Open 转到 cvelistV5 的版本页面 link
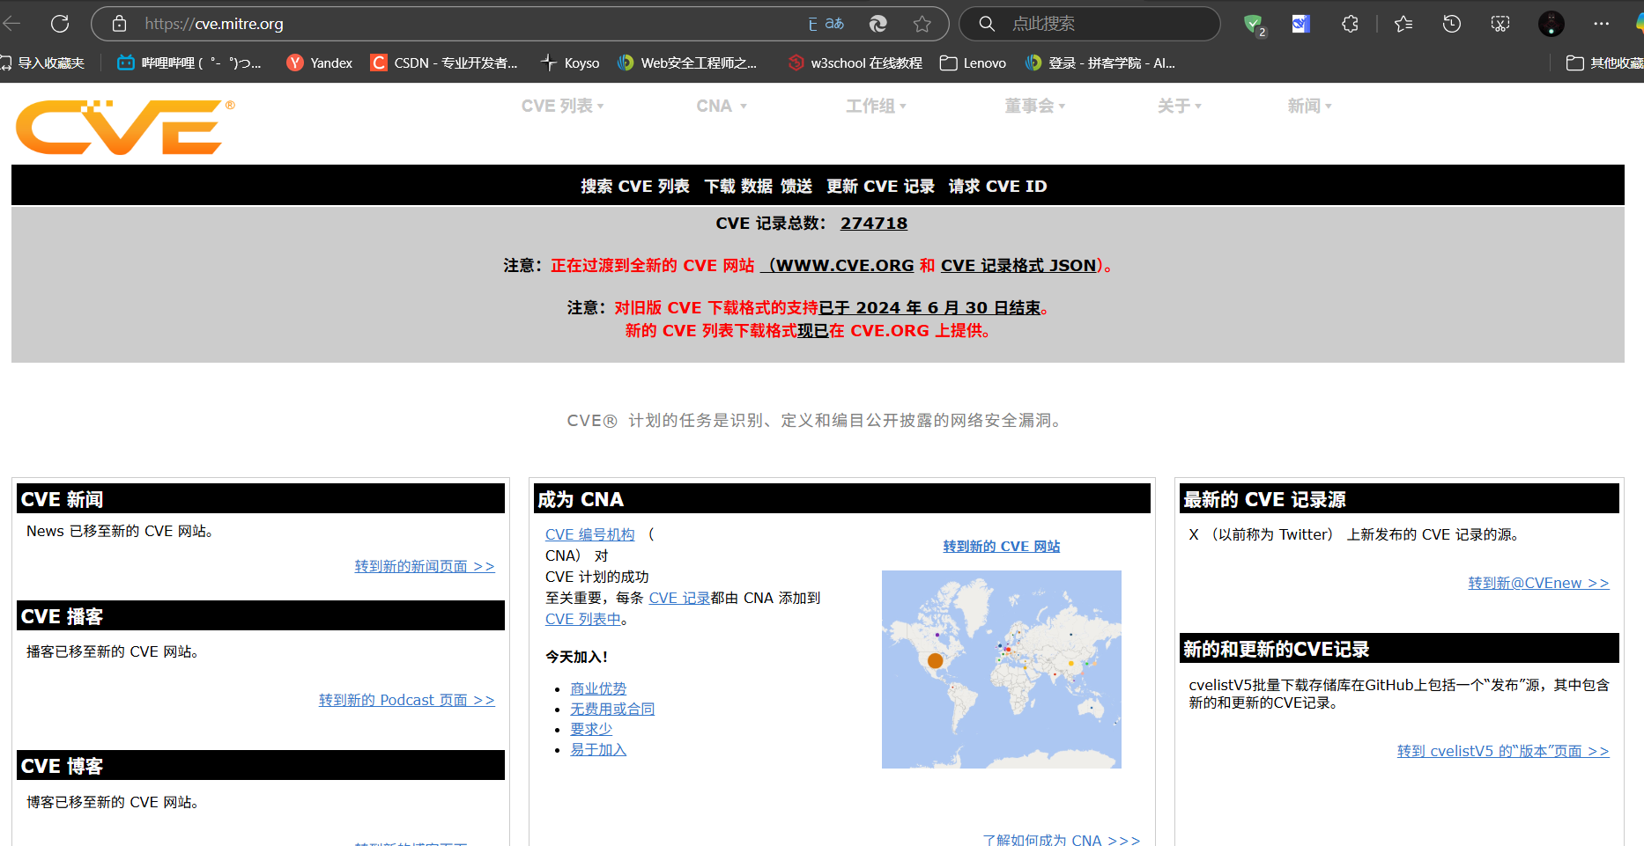 1503,751
